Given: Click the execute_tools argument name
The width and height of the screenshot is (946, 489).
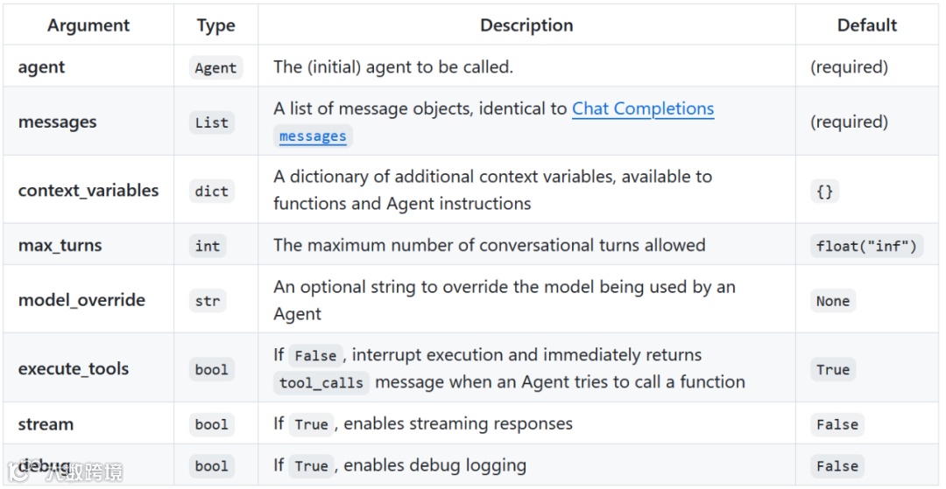Looking at the screenshot, I should [74, 369].
